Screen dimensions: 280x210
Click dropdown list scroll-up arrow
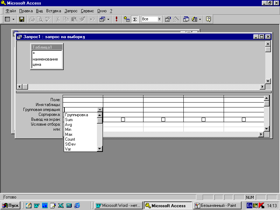coord(100,115)
